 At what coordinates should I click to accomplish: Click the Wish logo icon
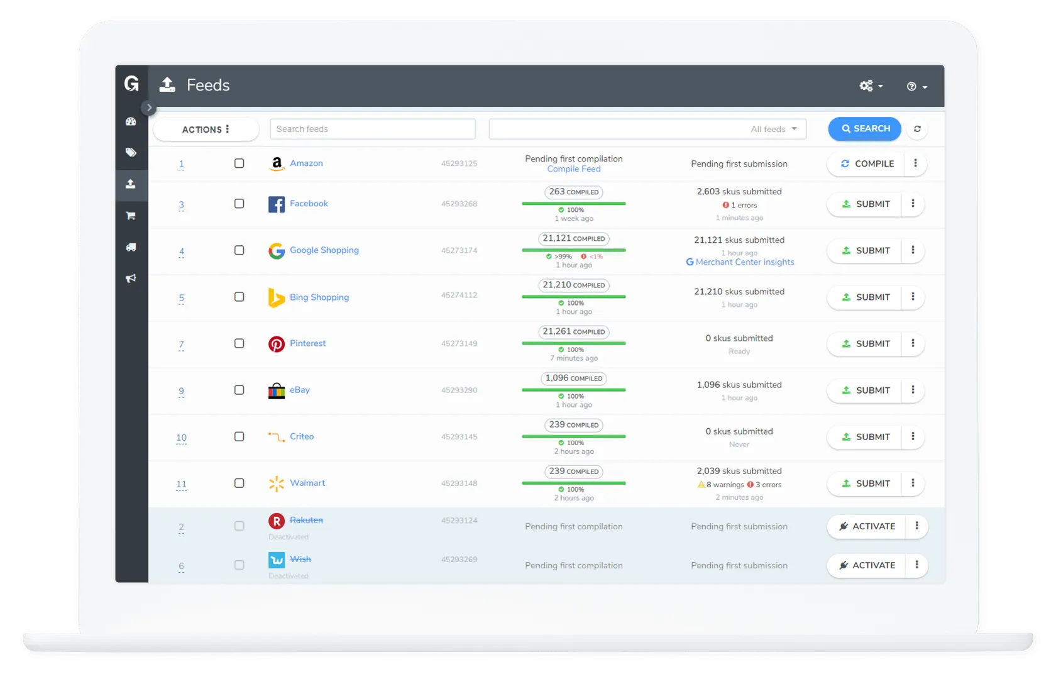[x=277, y=560]
